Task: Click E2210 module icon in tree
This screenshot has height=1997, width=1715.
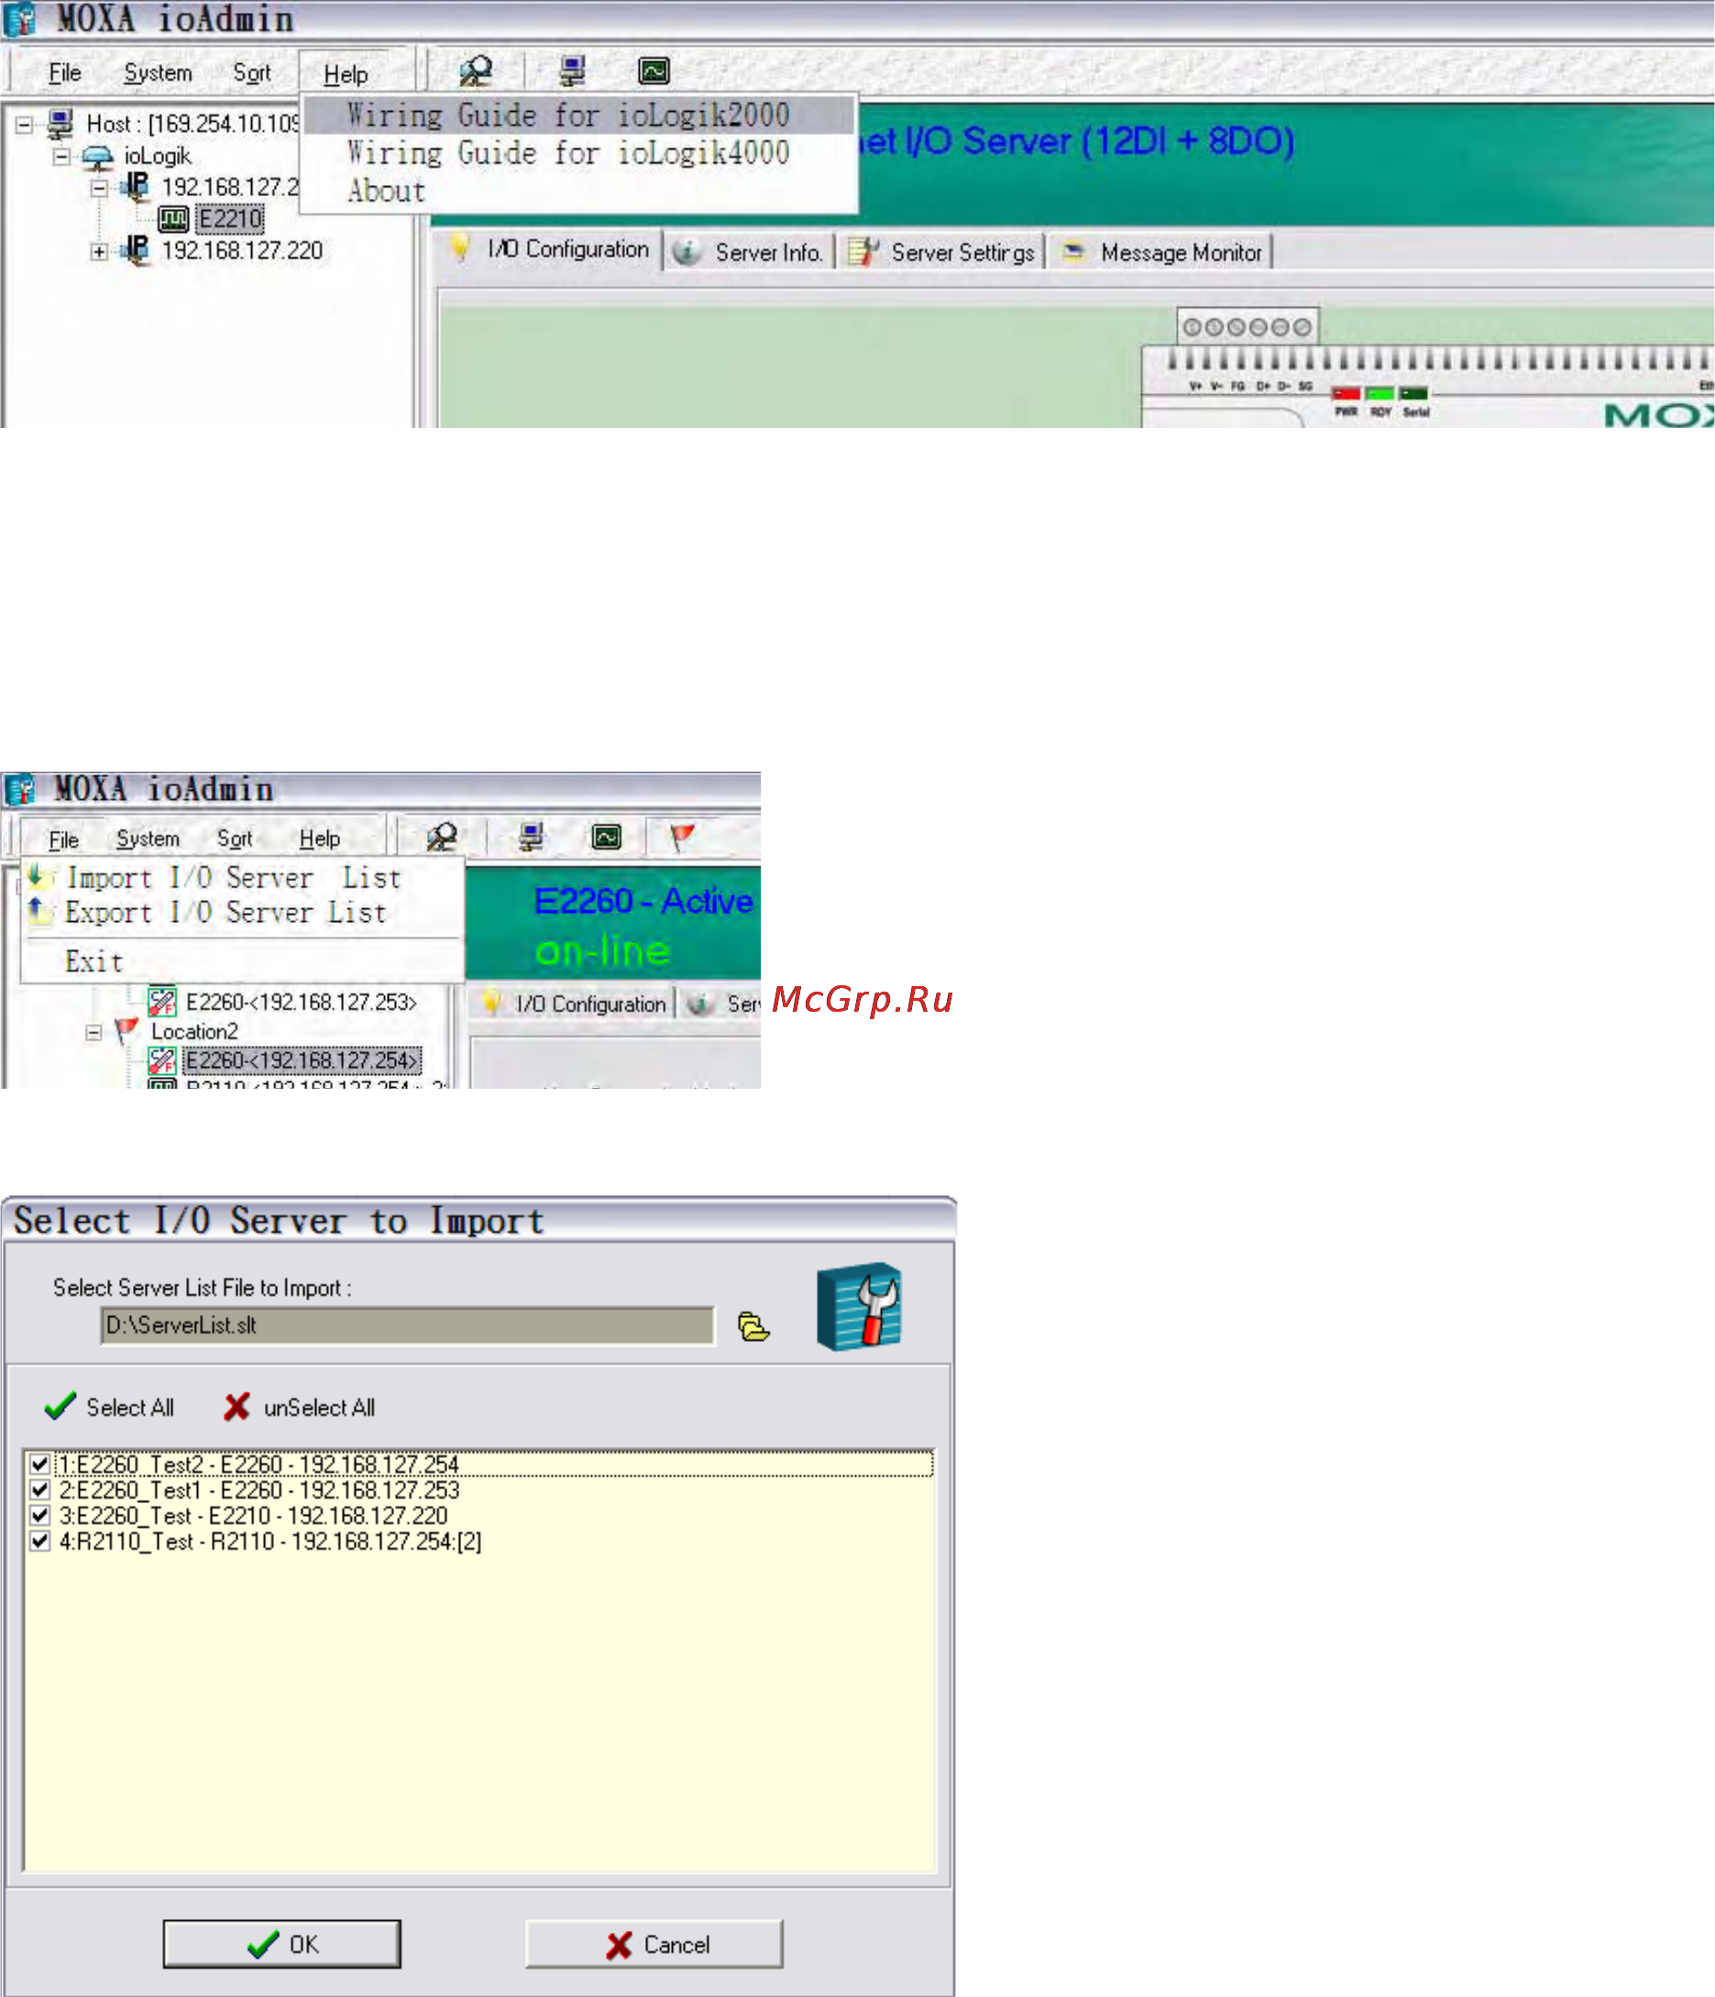Action: coord(173,220)
